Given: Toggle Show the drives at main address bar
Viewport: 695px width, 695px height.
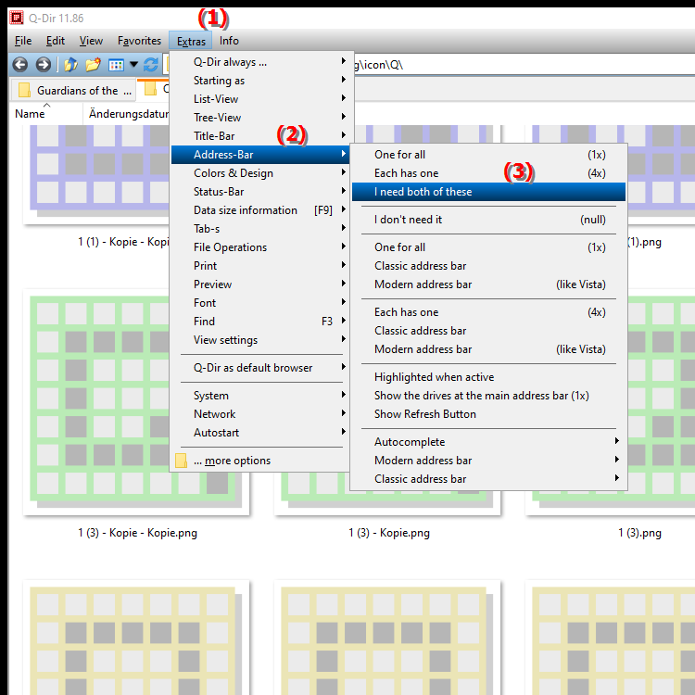Looking at the screenshot, I should tap(488, 396).
